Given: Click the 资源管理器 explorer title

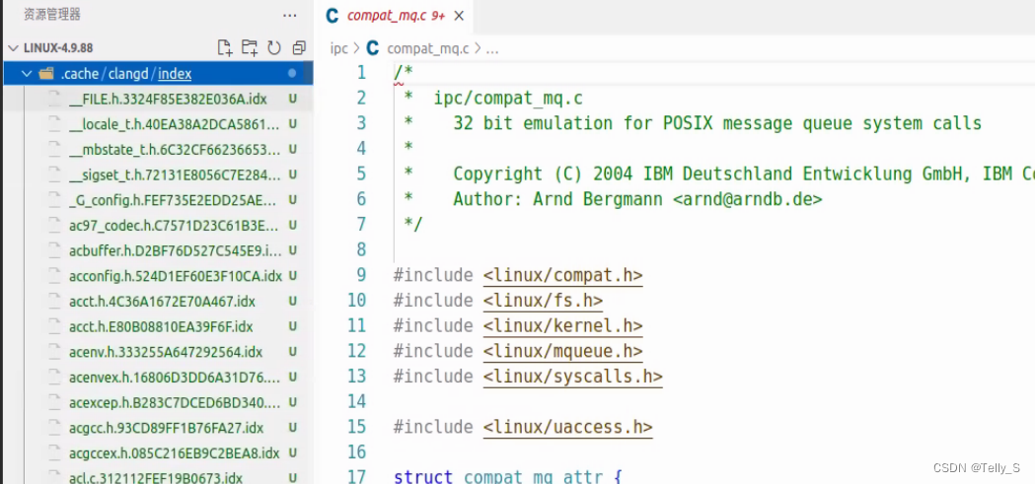Looking at the screenshot, I should (x=52, y=15).
